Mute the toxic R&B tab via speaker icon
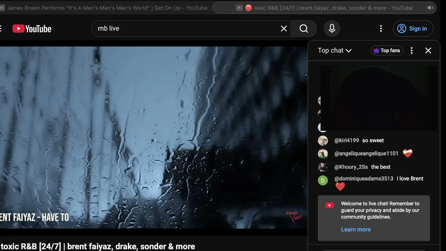The width and height of the screenshot is (446, 251). 430,8
